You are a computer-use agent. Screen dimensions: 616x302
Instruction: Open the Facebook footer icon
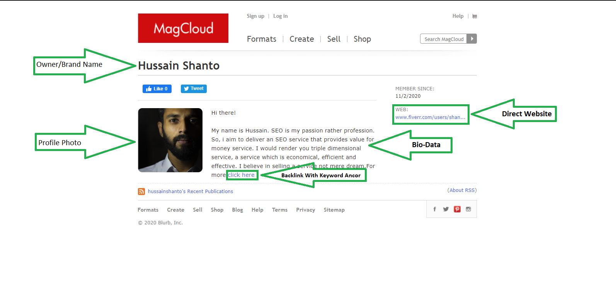435,209
